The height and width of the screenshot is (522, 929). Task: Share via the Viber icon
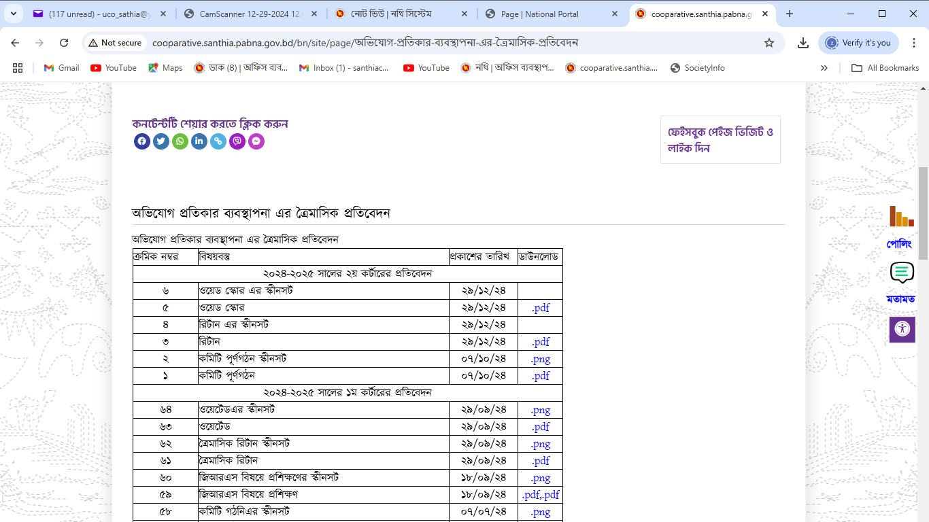237,141
